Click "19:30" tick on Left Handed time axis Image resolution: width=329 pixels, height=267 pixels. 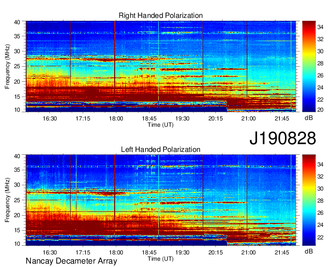182,252
